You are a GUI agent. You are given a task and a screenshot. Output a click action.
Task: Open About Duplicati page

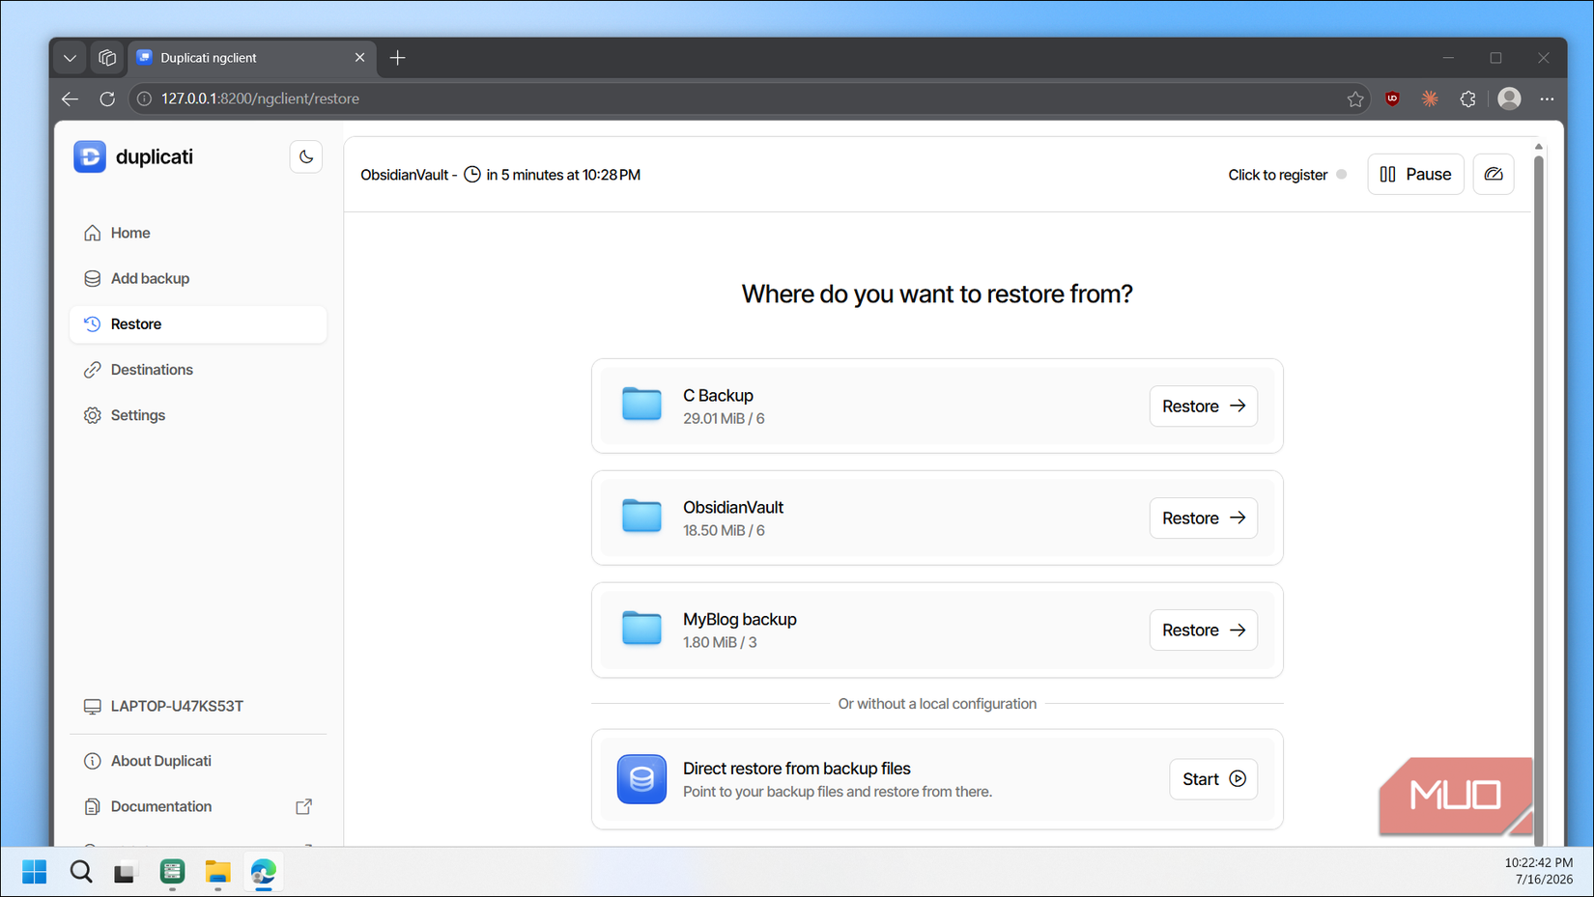coord(198,761)
